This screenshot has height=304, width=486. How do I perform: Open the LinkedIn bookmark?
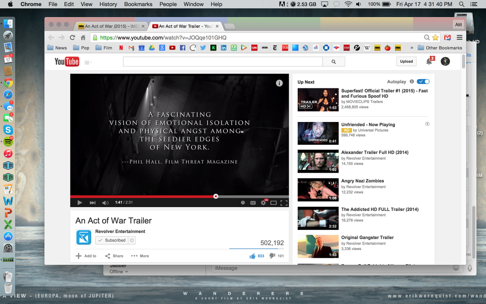pyautogui.click(x=224, y=48)
